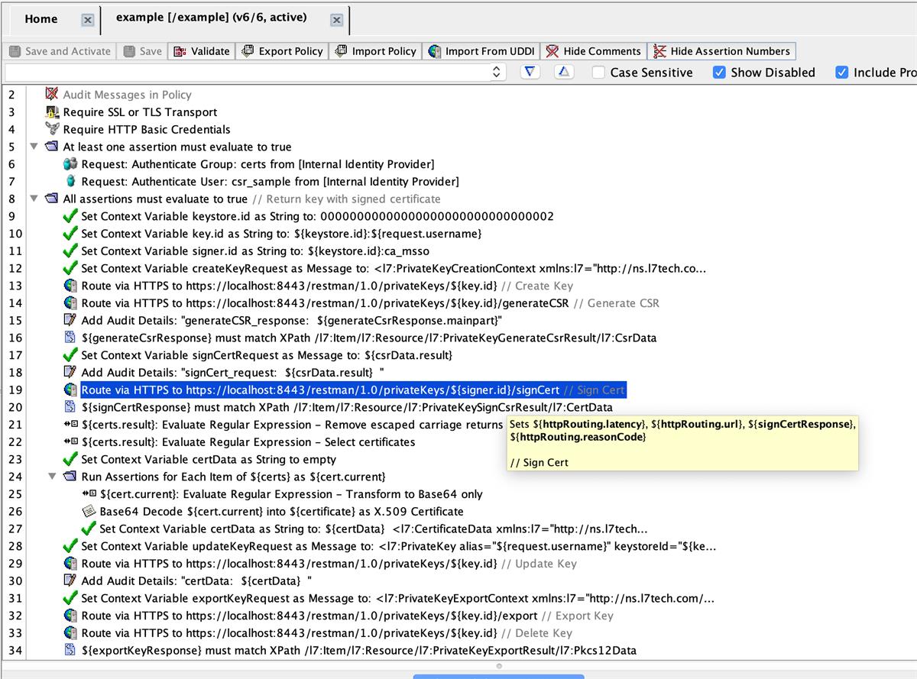Collapse the At least one assertion folder
This screenshot has width=917, height=679.
click(x=34, y=146)
